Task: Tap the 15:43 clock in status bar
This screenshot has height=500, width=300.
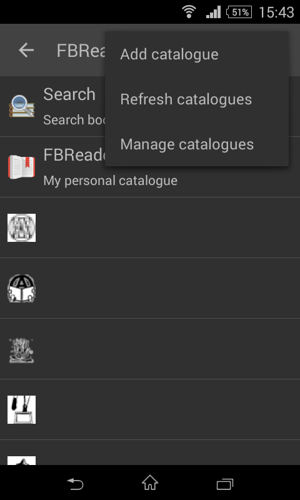Action: pyautogui.click(x=276, y=12)
